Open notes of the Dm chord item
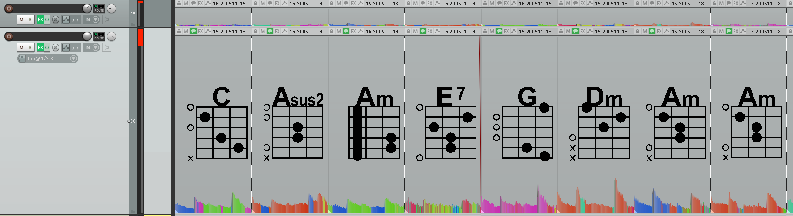 point(575,31)
